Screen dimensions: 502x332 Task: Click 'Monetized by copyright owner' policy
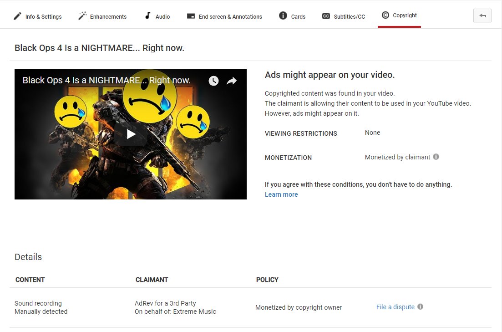[x=299, y=308]
